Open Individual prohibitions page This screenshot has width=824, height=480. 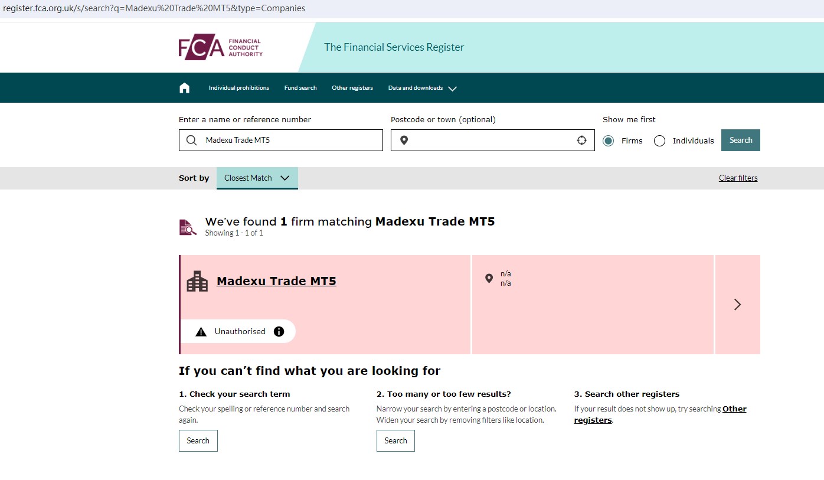(x=239, y=88)
